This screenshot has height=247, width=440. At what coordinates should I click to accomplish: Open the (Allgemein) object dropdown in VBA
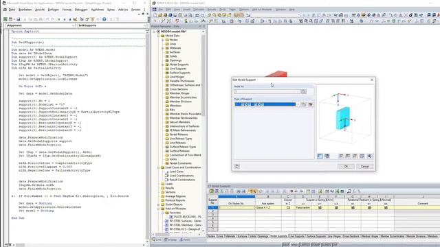click(74, 25)
